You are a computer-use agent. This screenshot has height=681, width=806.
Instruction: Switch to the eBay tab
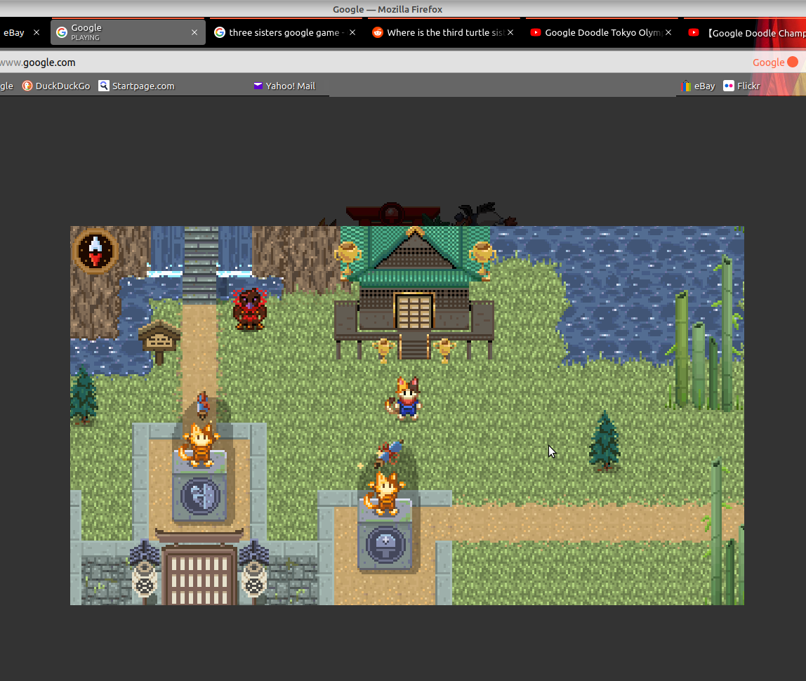[x=14, y=32]
